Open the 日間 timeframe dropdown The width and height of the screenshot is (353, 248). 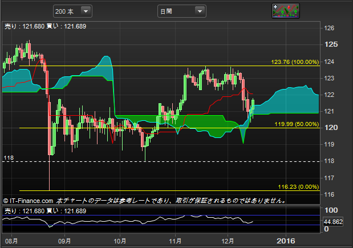coord(182,11)
